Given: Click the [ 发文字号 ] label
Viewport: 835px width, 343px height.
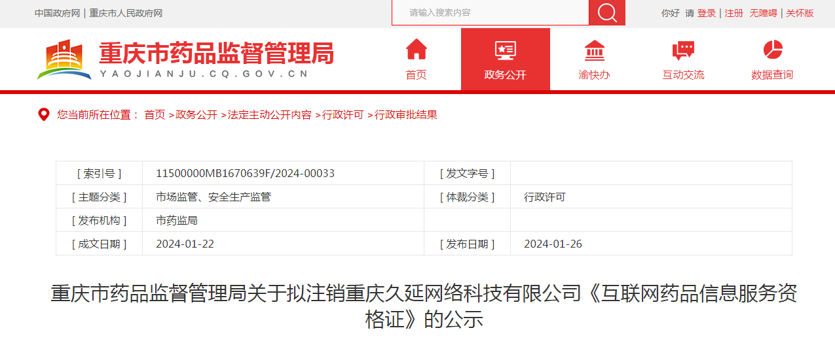Looking at the screenshot, I should click(467, 173).
